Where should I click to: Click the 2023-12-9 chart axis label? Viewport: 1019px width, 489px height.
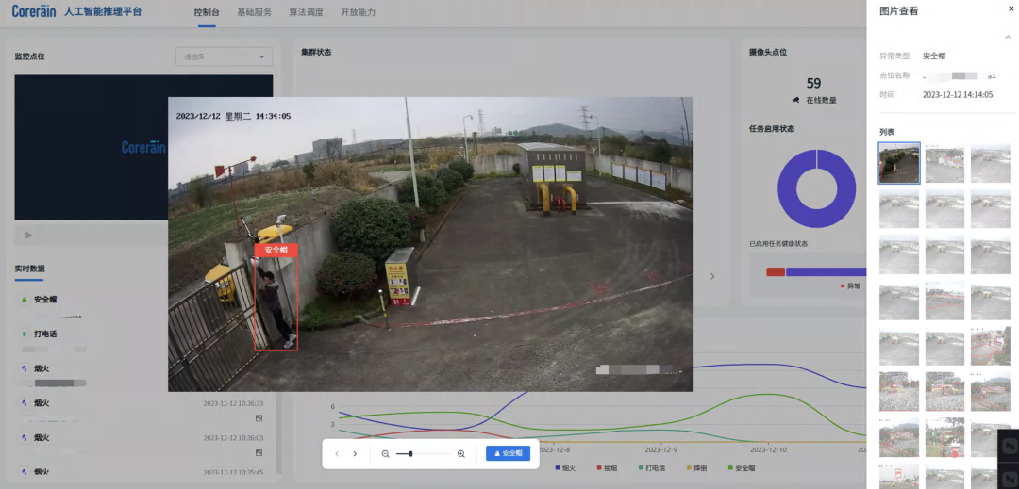click(661, 448)
